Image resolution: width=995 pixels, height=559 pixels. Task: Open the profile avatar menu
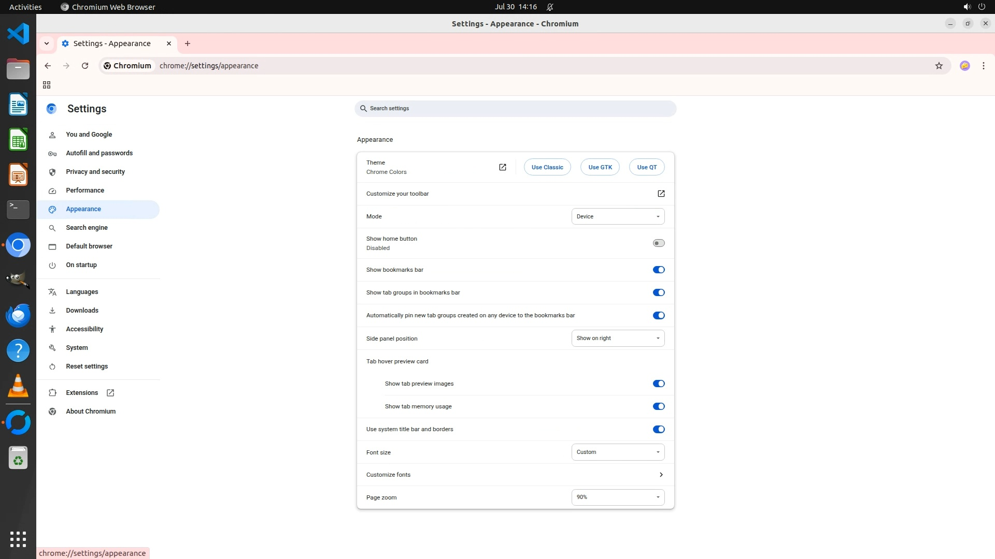pos(964,66)
